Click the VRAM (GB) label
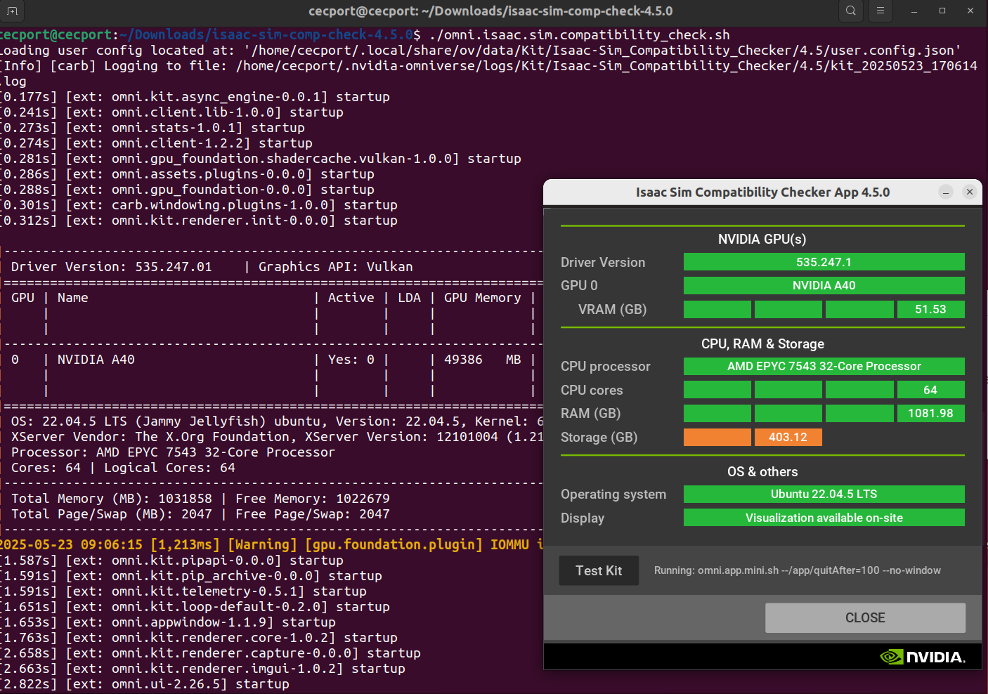 click(612, 309)
